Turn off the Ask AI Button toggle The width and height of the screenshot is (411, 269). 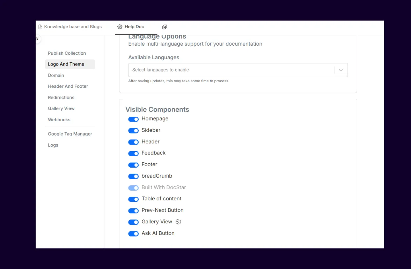click(133, 234)
